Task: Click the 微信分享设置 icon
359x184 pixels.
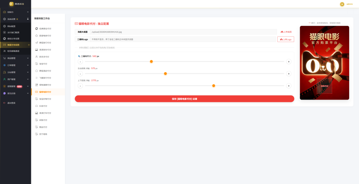Action: [x=4, y=39]
